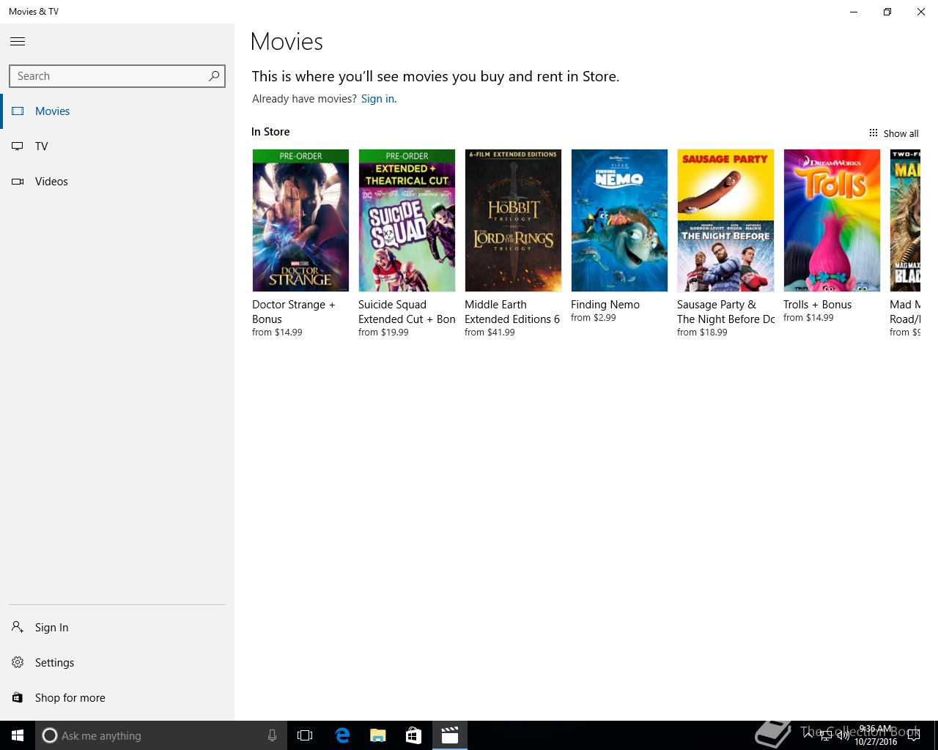Click the Videos camera icon in sidebar
The image size is (938, 750).
coord(18,182)
